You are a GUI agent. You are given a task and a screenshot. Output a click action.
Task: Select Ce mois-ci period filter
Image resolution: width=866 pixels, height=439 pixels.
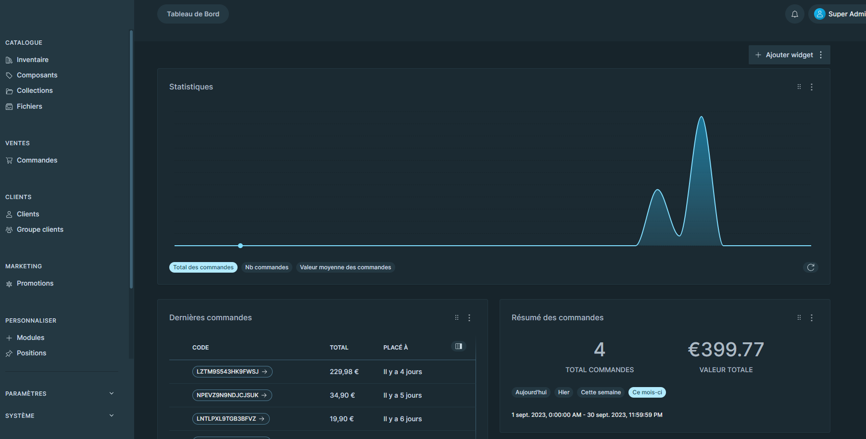647,392
